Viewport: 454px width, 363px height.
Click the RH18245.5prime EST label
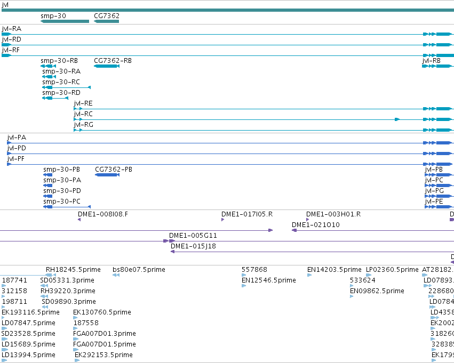[73, 270]
